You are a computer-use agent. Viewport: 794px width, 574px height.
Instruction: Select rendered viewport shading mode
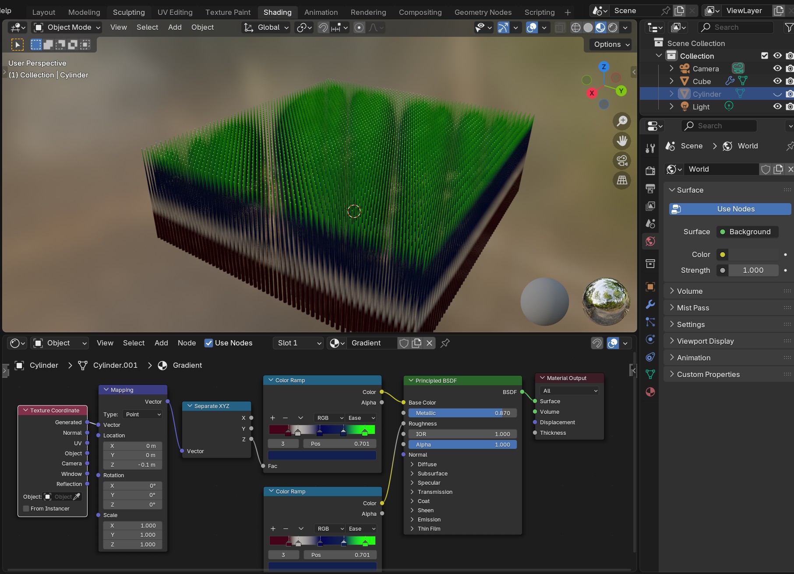(x=613, y=28)
